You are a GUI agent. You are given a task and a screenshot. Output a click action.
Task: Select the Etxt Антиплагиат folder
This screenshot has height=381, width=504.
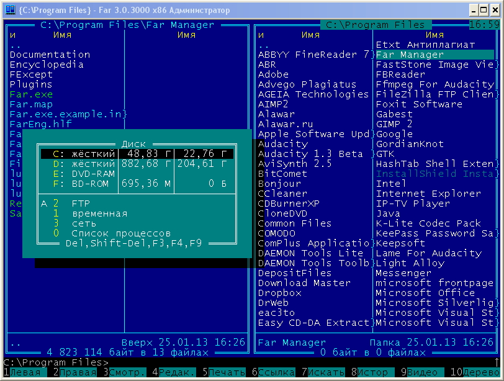pyautogui.click(x=425, y=45)
